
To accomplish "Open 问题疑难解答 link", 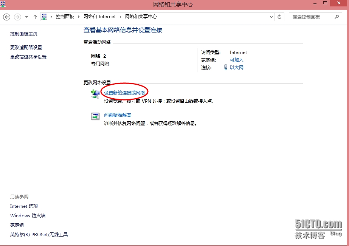I will tap(118, 115).
